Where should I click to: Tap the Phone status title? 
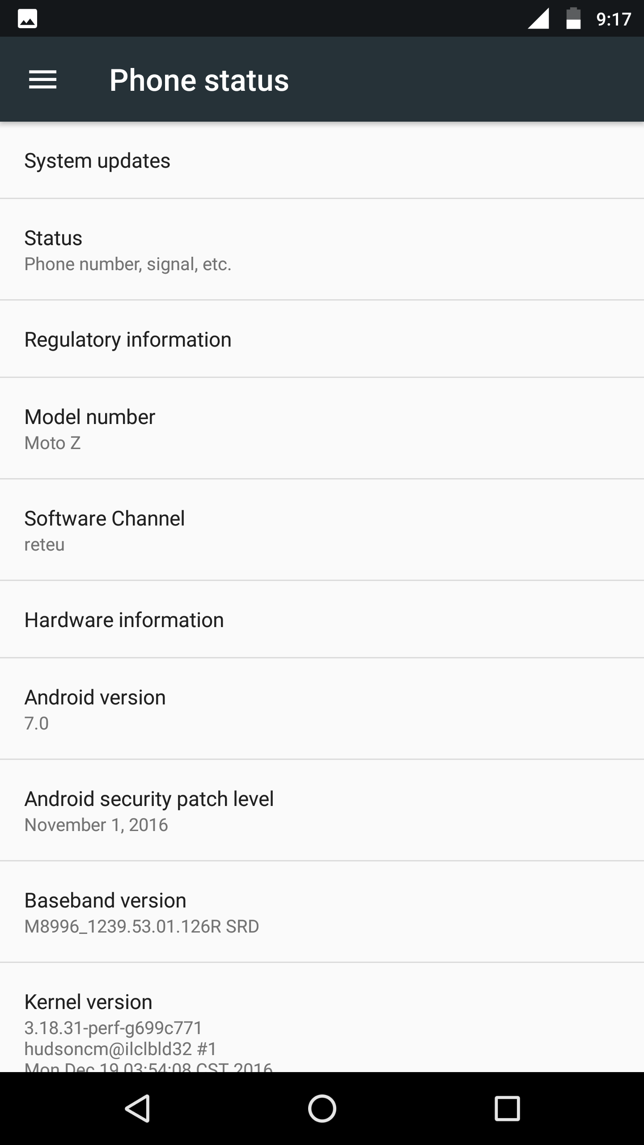[x=199, y=81]
